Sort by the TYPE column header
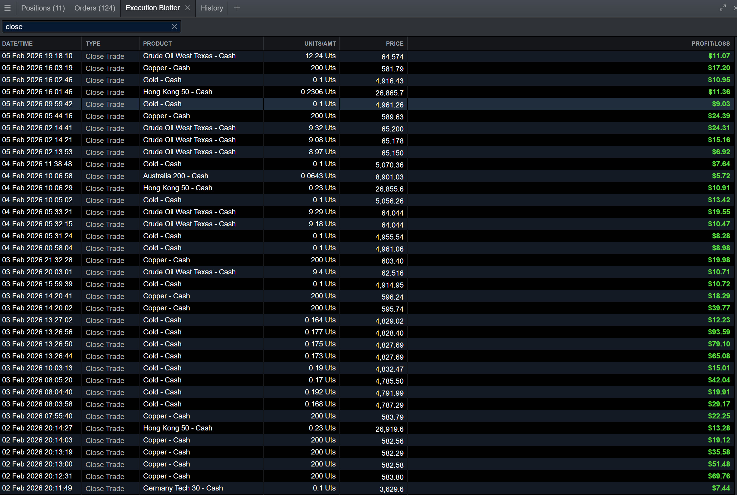Screen dimensions: 737x495 pyautogui.click(x=93, y=44)
